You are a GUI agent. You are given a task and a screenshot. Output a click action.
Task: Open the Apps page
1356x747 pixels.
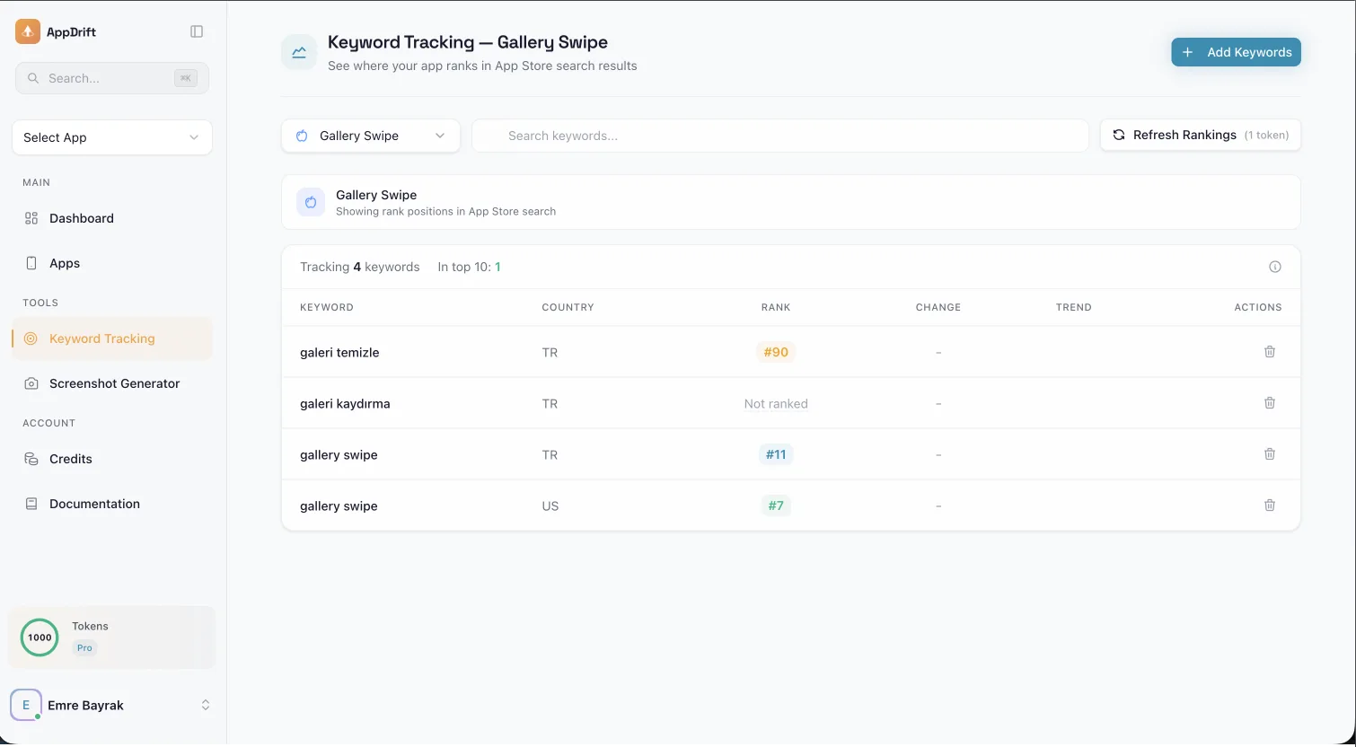[112, 263]
